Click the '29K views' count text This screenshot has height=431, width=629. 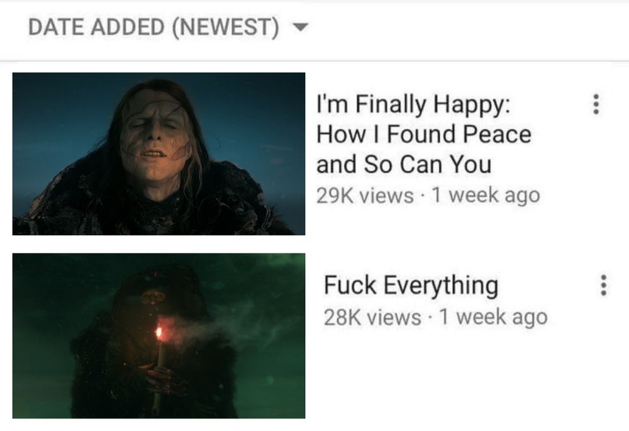click(x=365, y=196)
